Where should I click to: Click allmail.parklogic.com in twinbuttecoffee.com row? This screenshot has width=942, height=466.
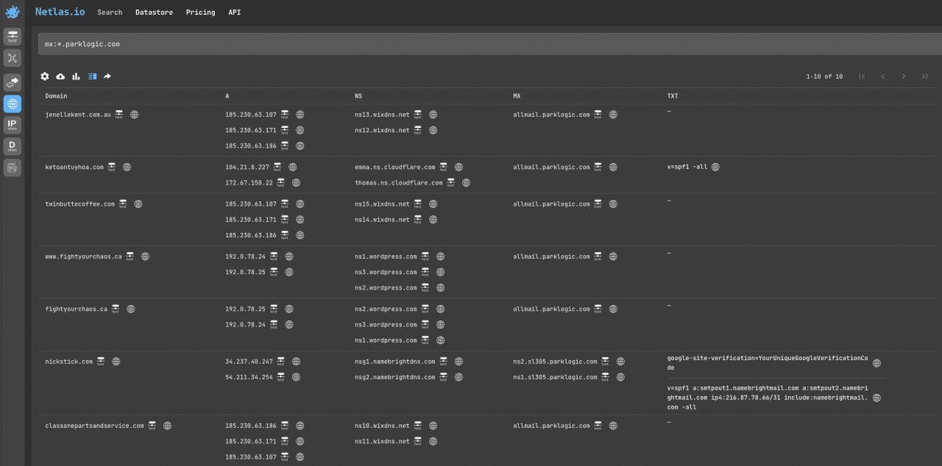pyautogui.click(x=551, y=204)
